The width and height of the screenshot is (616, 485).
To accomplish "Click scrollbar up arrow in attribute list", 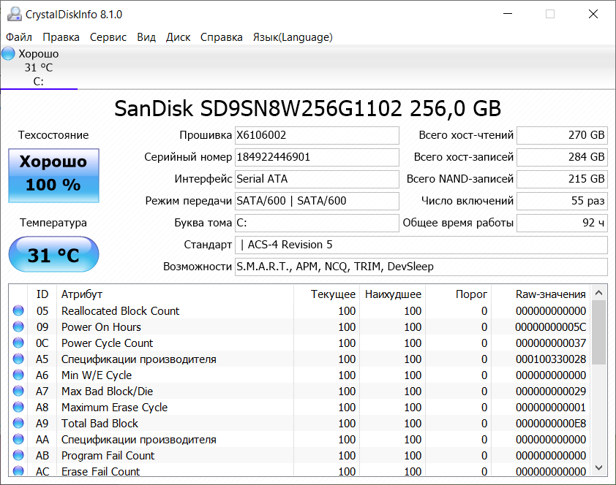I will pos(599,293).
